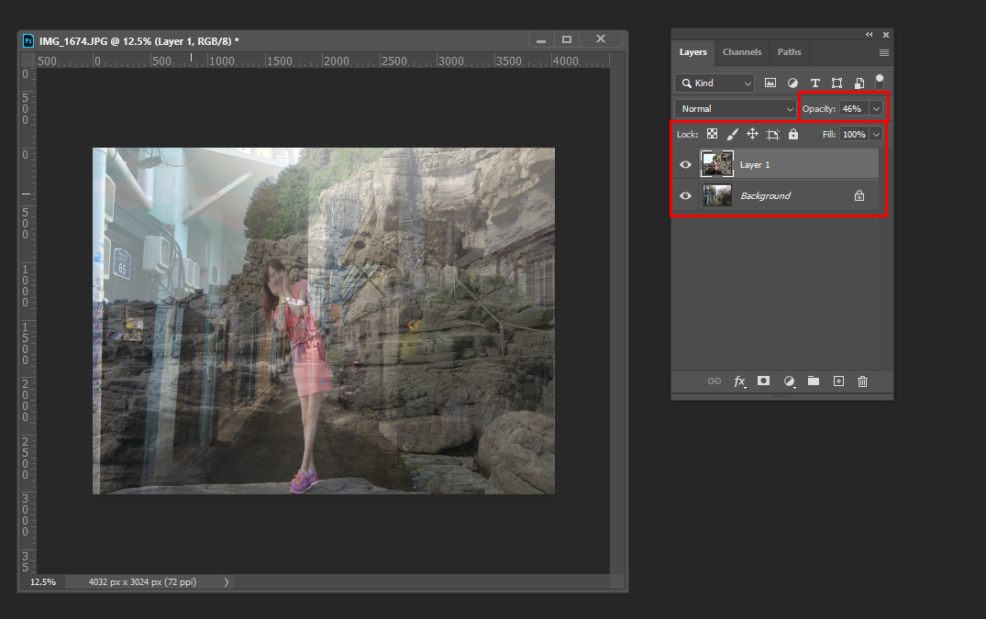Toggle layer filtering on or off switch

[x=880, y=82]
